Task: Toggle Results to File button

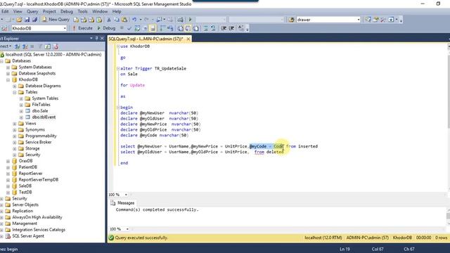Action: click(x=195, y=28)
